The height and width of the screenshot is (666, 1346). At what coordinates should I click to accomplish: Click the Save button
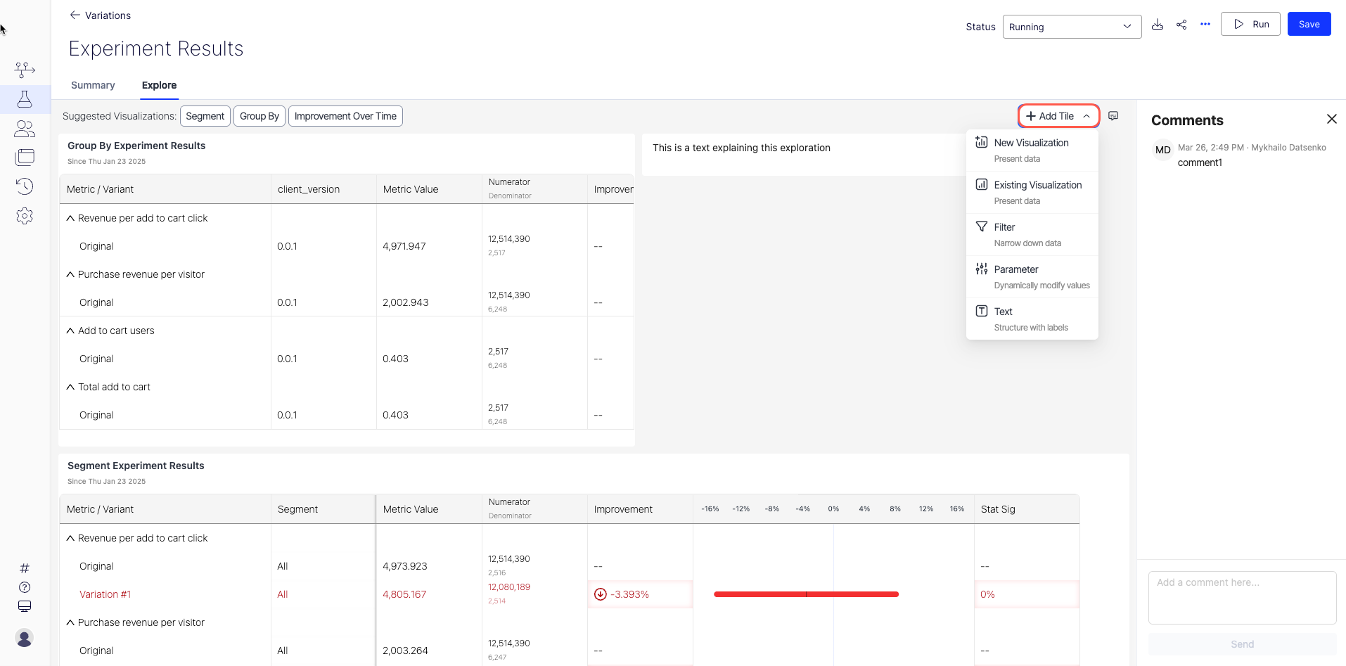(1309, 24)
